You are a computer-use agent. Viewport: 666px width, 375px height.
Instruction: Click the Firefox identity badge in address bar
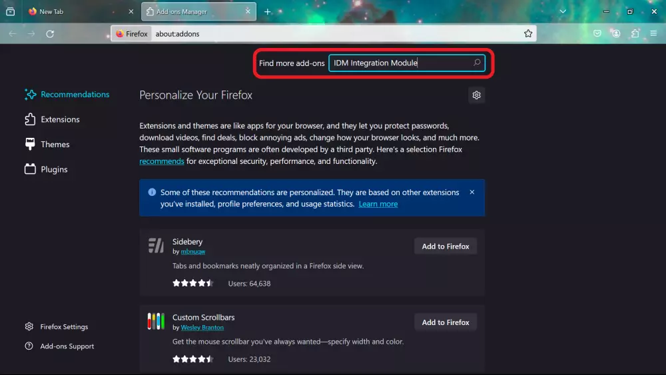(132, 33)
